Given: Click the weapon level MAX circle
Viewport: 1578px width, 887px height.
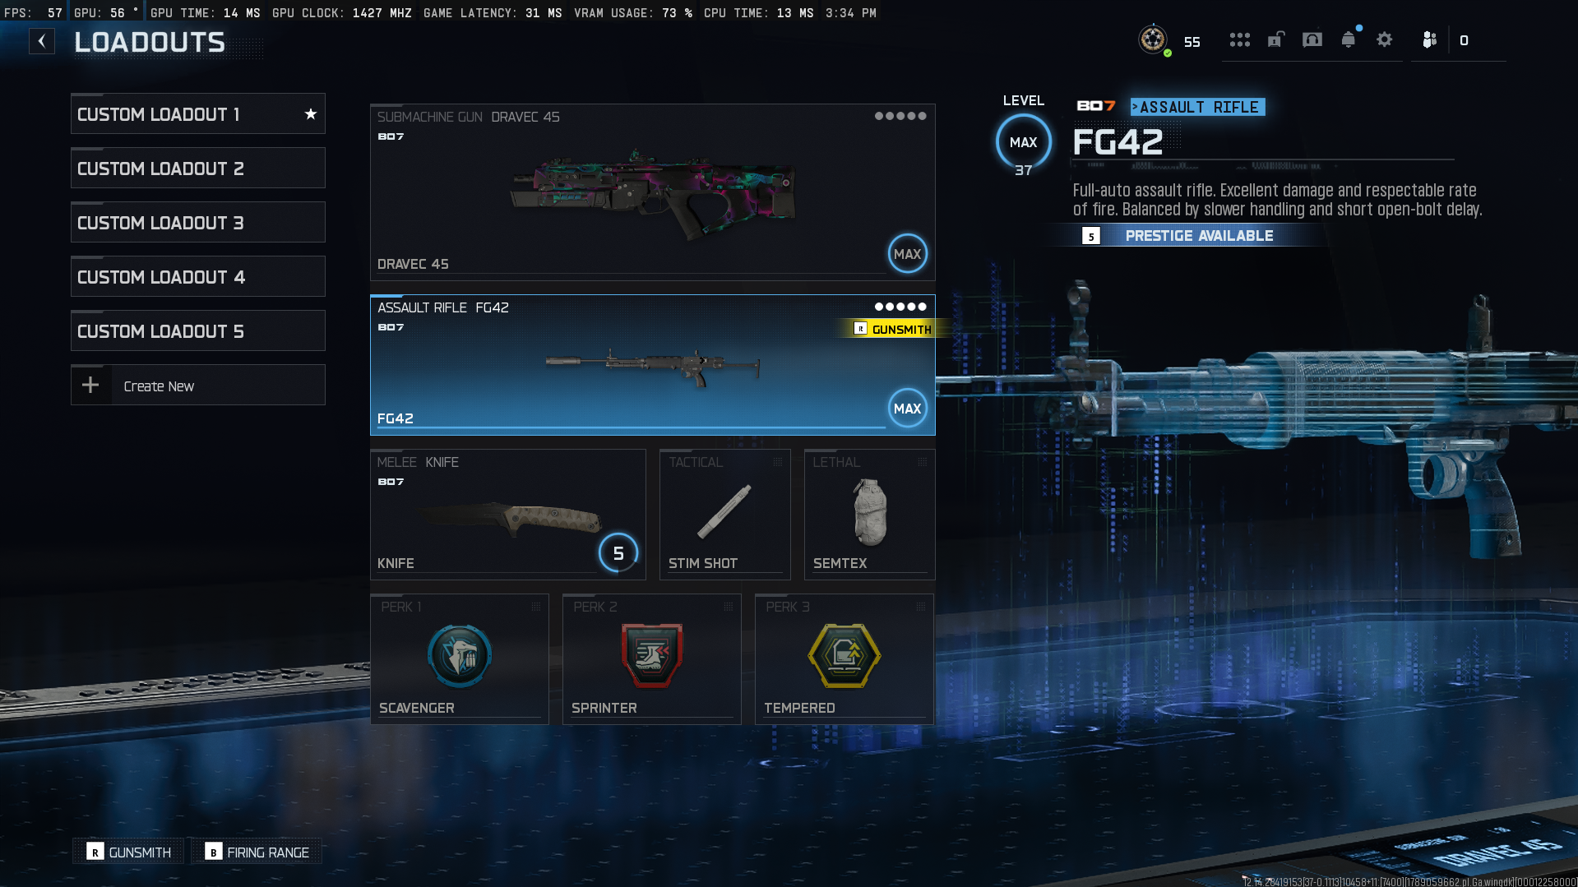Looking at the screenshot, I should click(1024, 142).
